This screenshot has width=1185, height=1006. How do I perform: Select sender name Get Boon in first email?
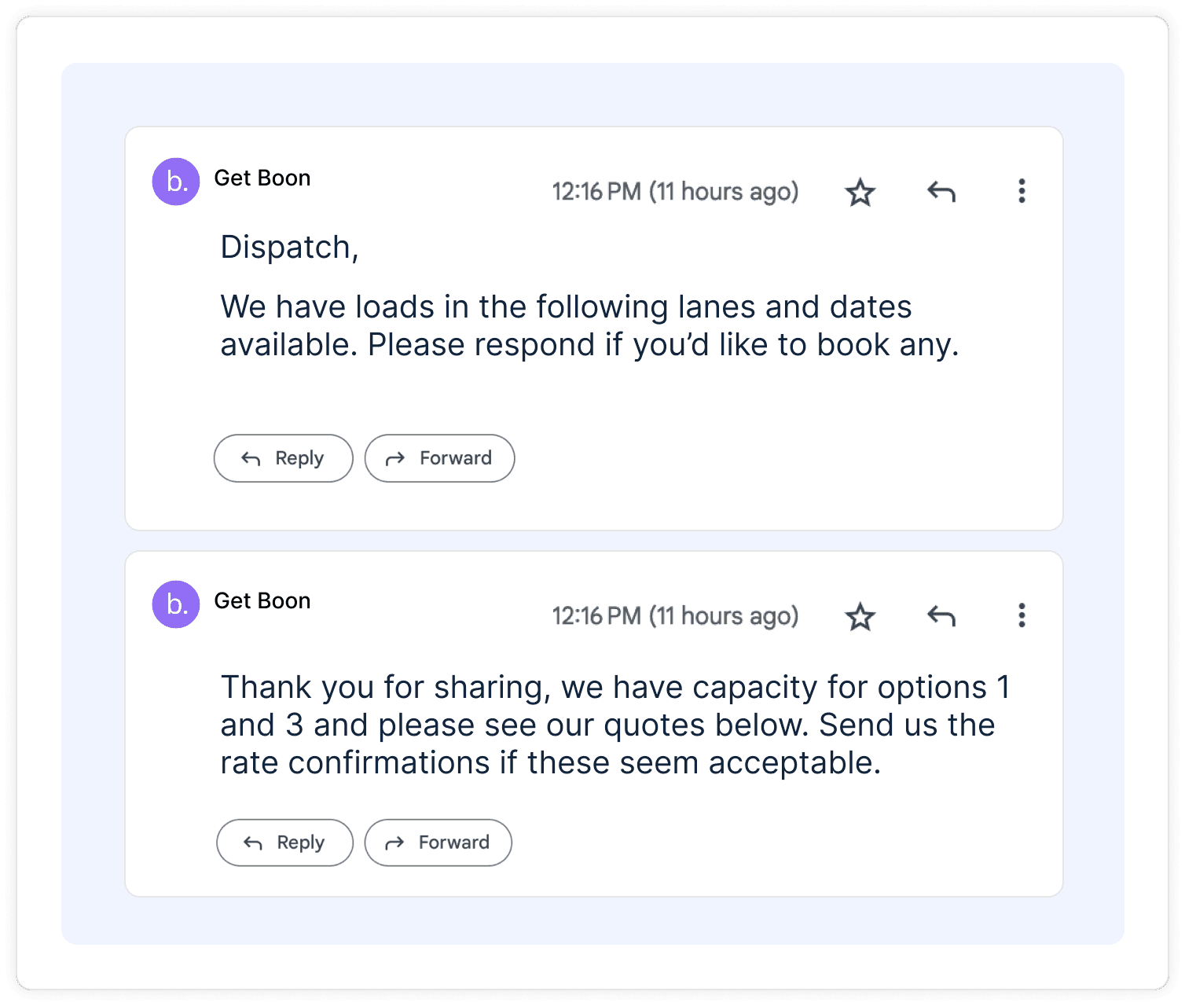262,178
